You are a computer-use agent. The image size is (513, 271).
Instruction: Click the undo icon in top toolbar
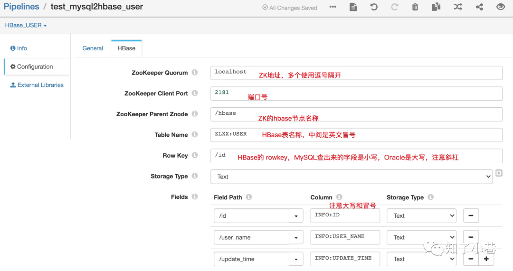[374, 7]
